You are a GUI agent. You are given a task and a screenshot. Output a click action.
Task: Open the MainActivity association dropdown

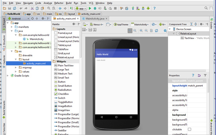(140, 24)
